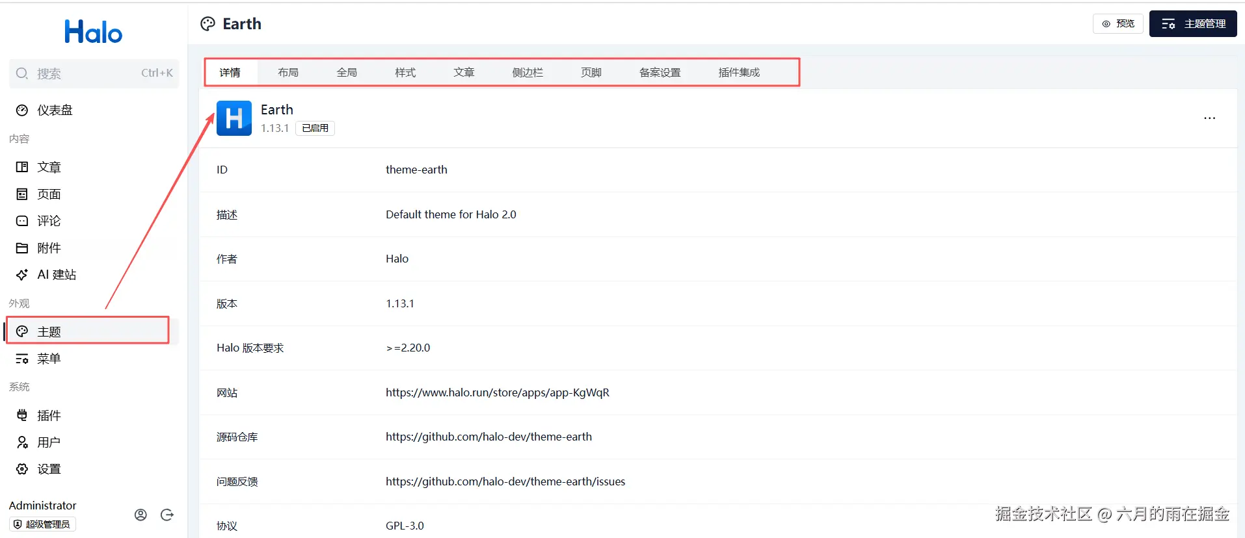Click the 作者 value Halo
The width and height of the screenshot is (1245, 538).
[x=397, y=259]
